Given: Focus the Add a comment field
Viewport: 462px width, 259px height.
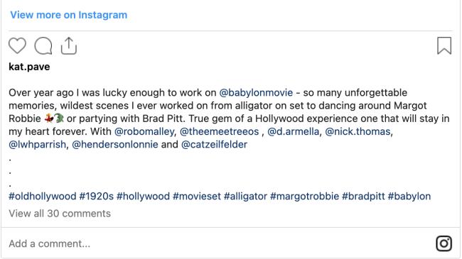Looking at the screenshot, I should click(218, 243).
